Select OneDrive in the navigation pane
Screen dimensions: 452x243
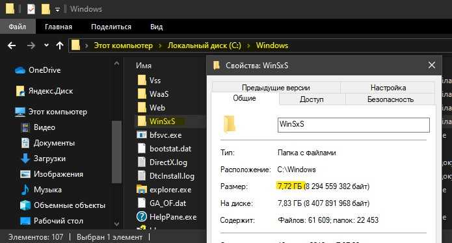(x=45, y=70)
